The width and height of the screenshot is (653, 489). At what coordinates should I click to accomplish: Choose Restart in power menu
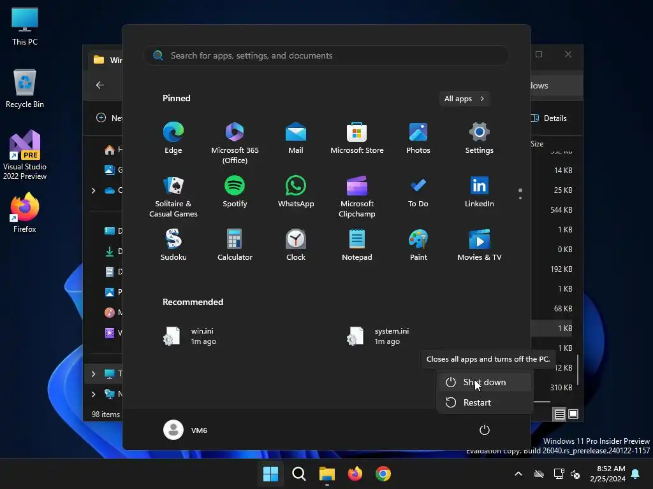click(x=485, y=402)
